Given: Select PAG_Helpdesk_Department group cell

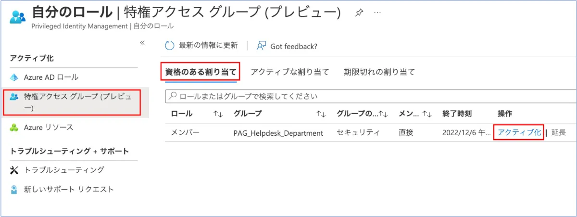Looking at the screenshot, I should pyautogui.click(x=278, y=133).
